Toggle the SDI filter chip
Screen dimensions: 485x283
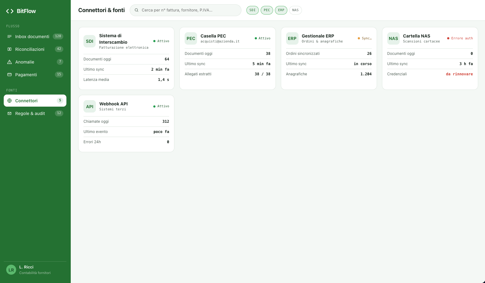tap(253, 10)
